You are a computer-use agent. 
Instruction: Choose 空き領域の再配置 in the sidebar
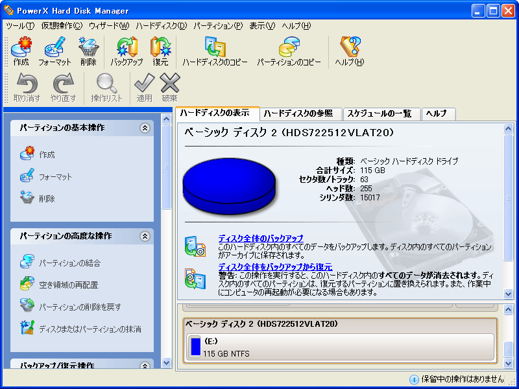coord(58,285)
